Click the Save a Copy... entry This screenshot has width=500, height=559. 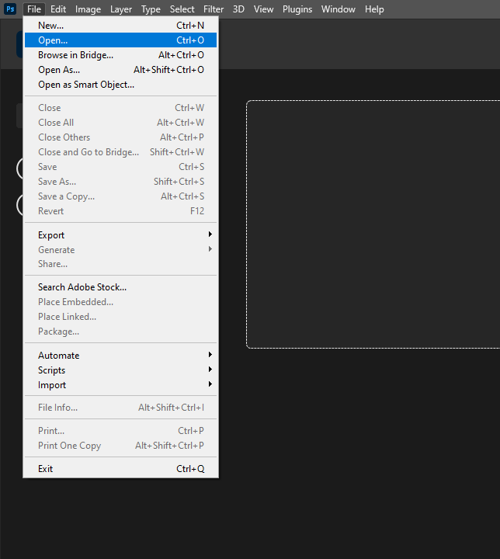click(x=120, y=196)
